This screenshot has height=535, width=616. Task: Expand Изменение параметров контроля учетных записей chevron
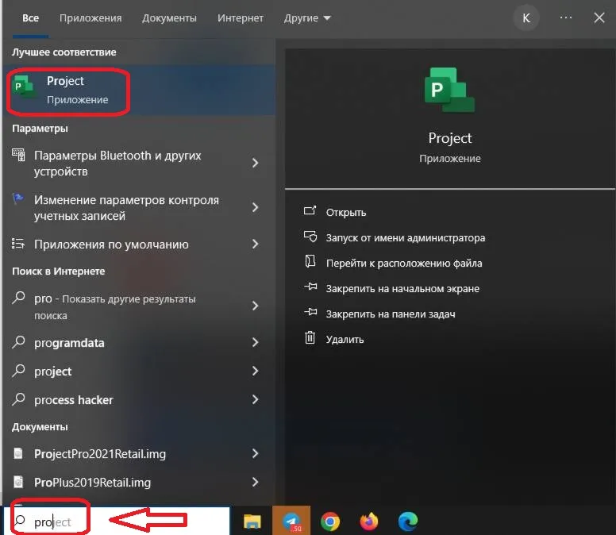[x=256, y=207]
